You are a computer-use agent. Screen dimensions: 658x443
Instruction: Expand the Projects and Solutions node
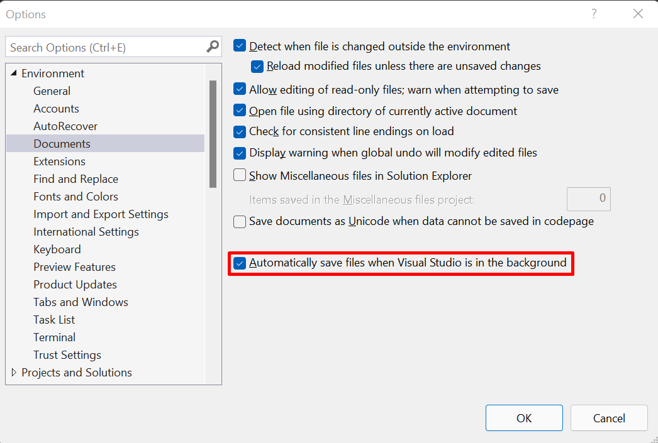(14, 372)
